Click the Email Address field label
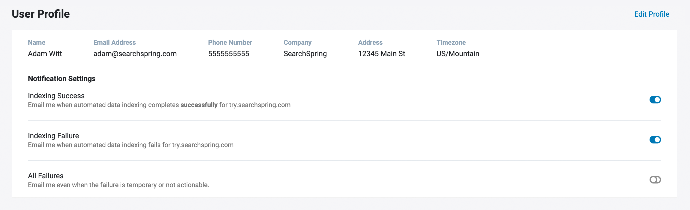This screenshot has height=210, width=690. coord(114,42)
